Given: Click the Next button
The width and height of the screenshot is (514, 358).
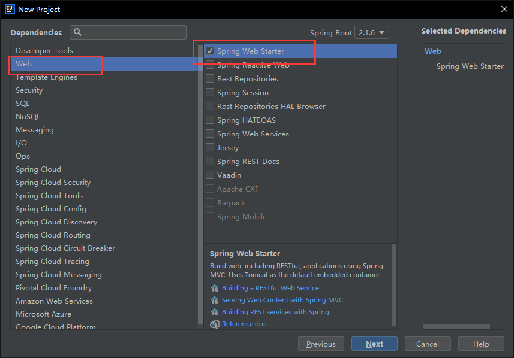Looking at the screenshot, I should tap(374, 344).
